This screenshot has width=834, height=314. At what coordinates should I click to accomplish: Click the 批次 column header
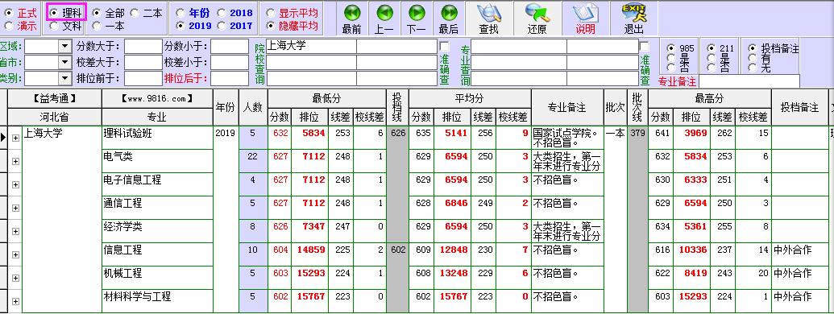pyautogui.click(x=615, y=107)
